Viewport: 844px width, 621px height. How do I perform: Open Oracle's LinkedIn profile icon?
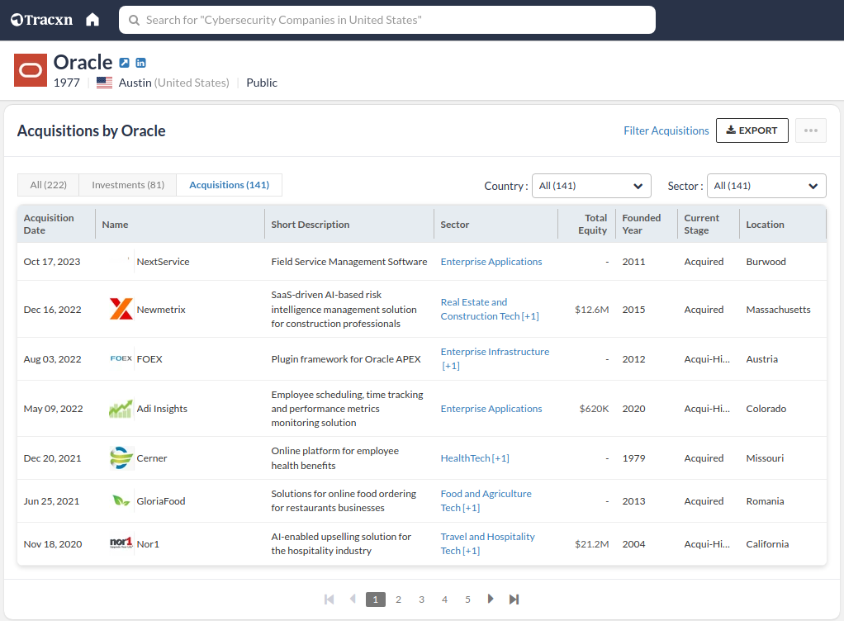click(x=140, y=63)
